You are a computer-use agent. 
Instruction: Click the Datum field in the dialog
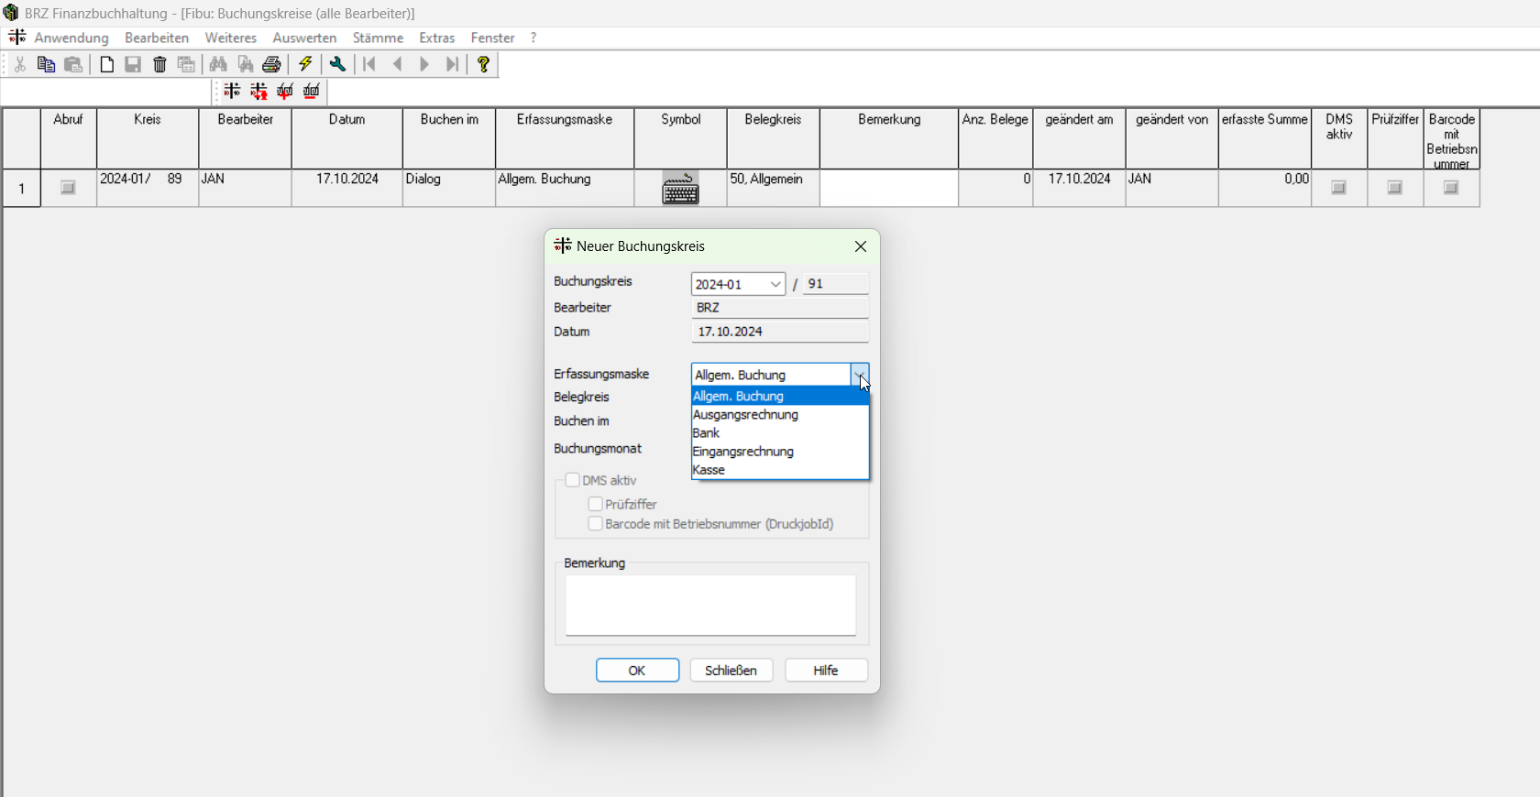point(780,333)
